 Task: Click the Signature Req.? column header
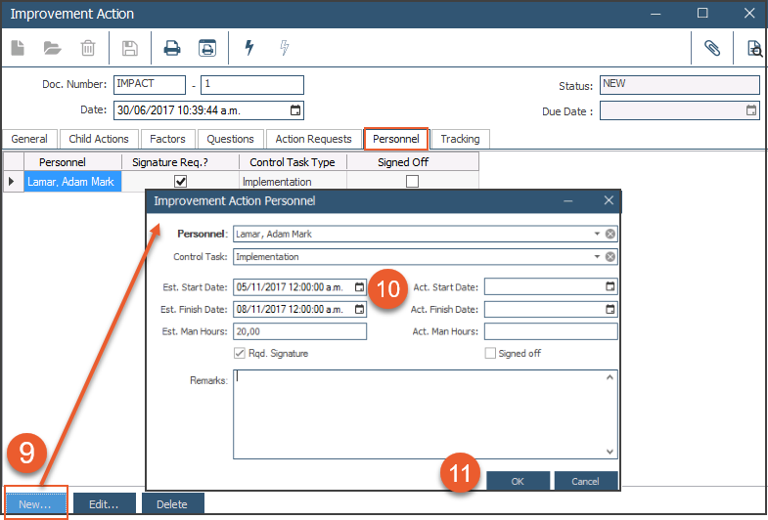pos(180,162)
